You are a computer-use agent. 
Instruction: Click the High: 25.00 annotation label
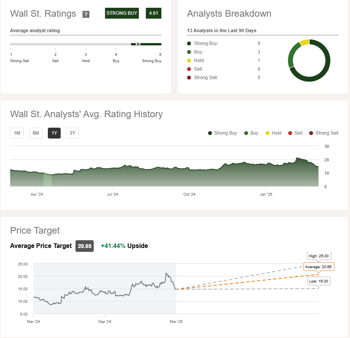click(x=318, y=256)
